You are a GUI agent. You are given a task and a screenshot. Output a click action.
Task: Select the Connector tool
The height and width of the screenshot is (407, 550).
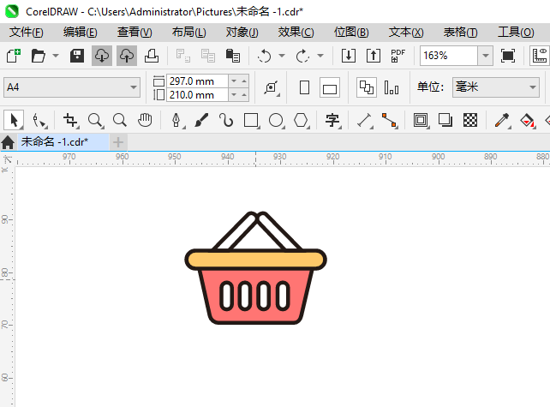point(389,120)
